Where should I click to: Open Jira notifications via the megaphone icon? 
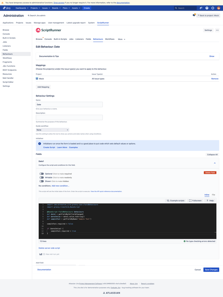pos(201,8)
